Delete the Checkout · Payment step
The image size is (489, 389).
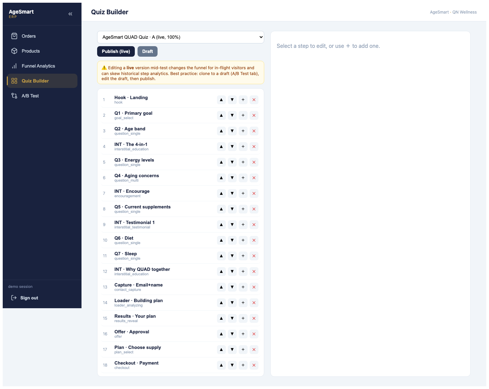click(x=254, y=365)
